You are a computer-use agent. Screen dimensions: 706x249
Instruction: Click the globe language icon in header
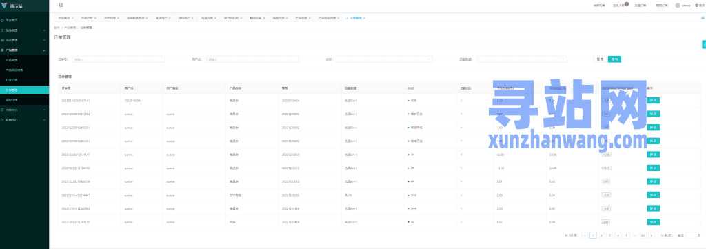(696, 6)
